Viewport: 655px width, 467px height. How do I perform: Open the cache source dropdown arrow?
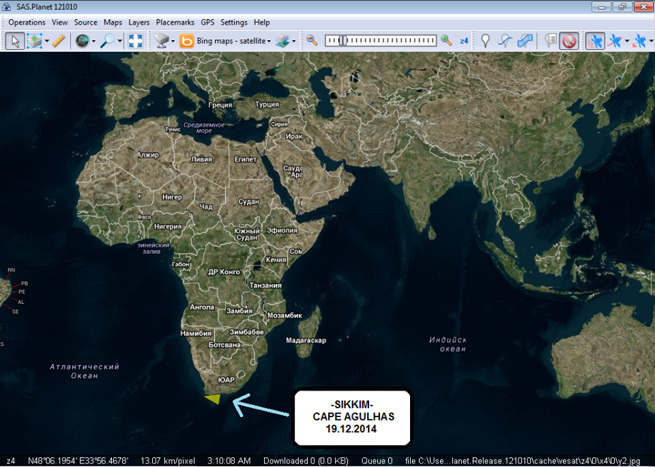(x=173, y=41)
